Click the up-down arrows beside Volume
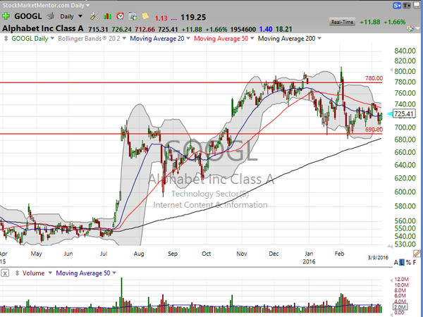The width and height of the screenshot is (423, 317). 17,273
